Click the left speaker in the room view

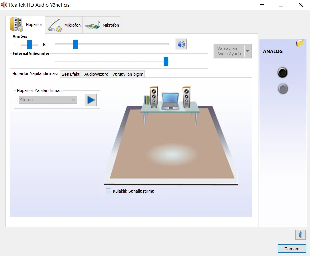point(154,97)
